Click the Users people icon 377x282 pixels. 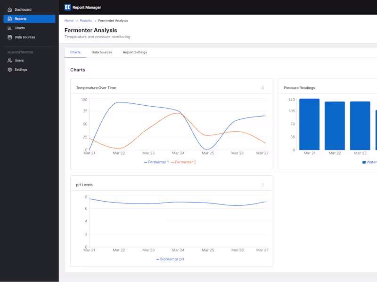click(x=9, y=61)
